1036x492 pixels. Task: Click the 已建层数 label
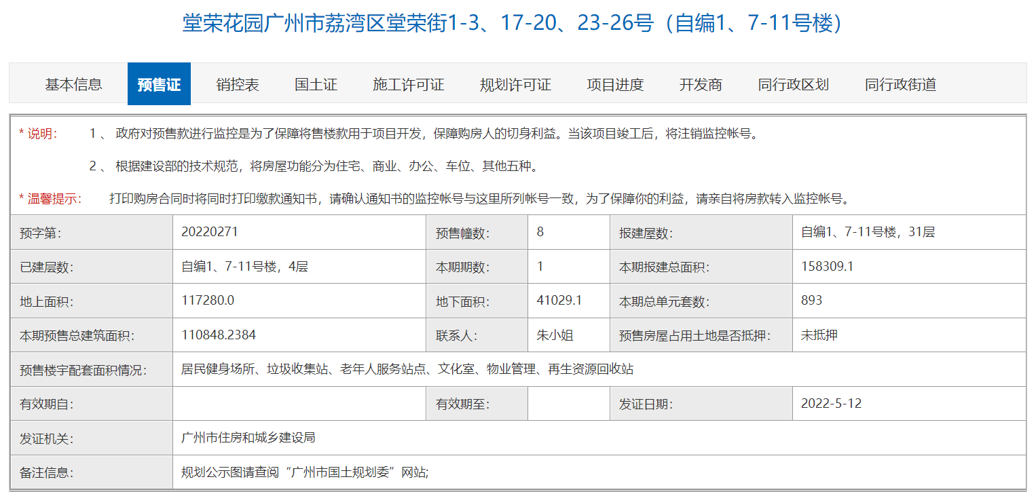click(x=47, y=267)
